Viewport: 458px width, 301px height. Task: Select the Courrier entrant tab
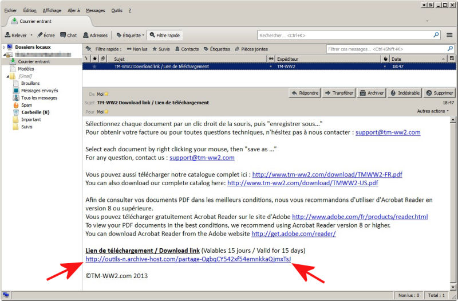click(35, 21)
